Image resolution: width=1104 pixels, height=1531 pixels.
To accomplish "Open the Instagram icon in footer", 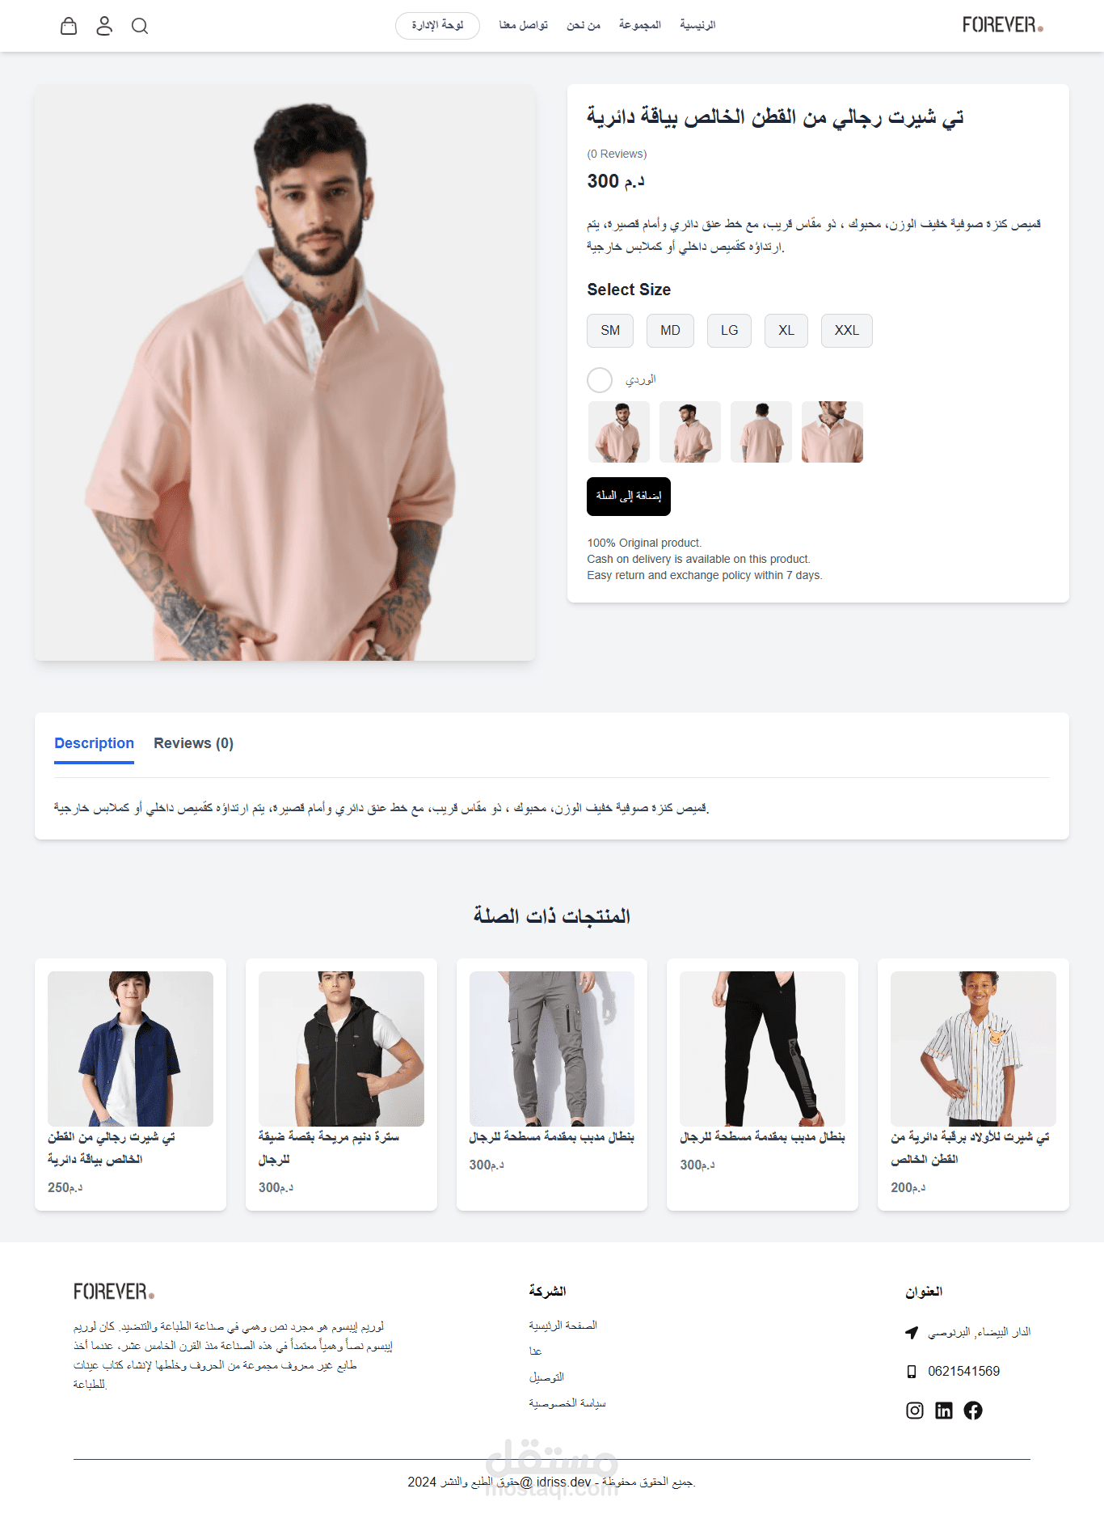I will tap(915, 1410).
